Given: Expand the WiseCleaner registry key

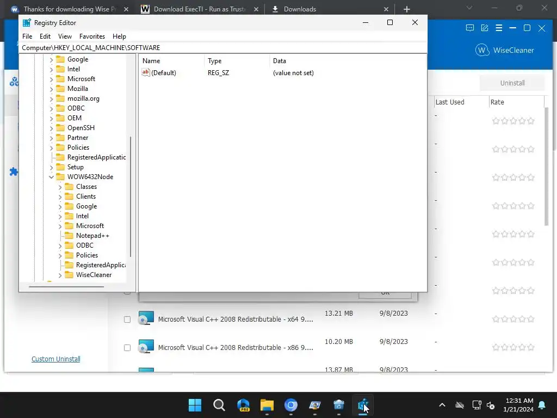Looking at the screenshot, I should click(60, 275).
